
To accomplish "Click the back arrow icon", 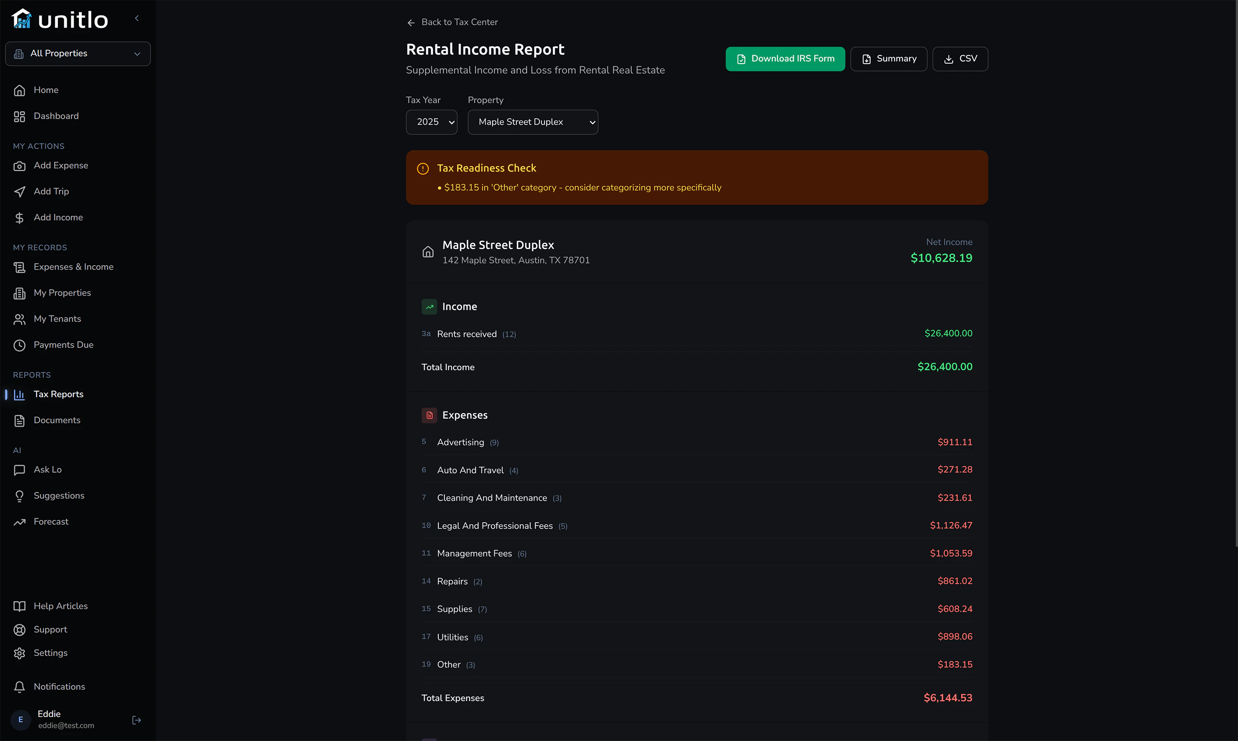I will click(411, 23).
